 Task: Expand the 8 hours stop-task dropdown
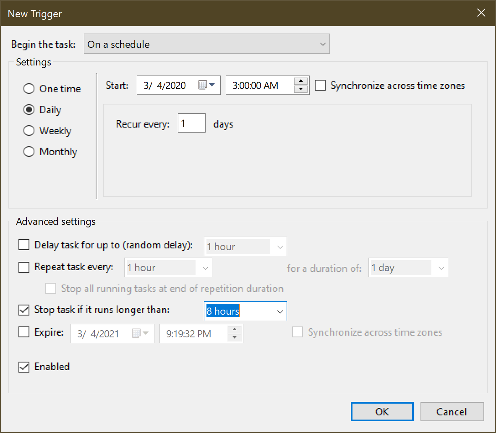pyautogui.click(x=280, y=311)
